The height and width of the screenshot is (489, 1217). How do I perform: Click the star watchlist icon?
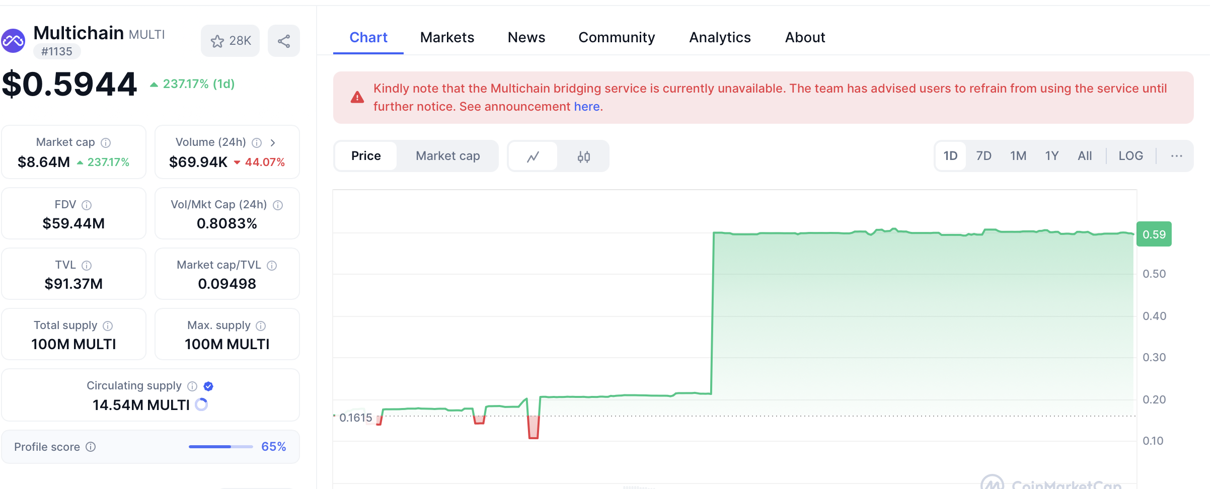click(x=217, y=41)
